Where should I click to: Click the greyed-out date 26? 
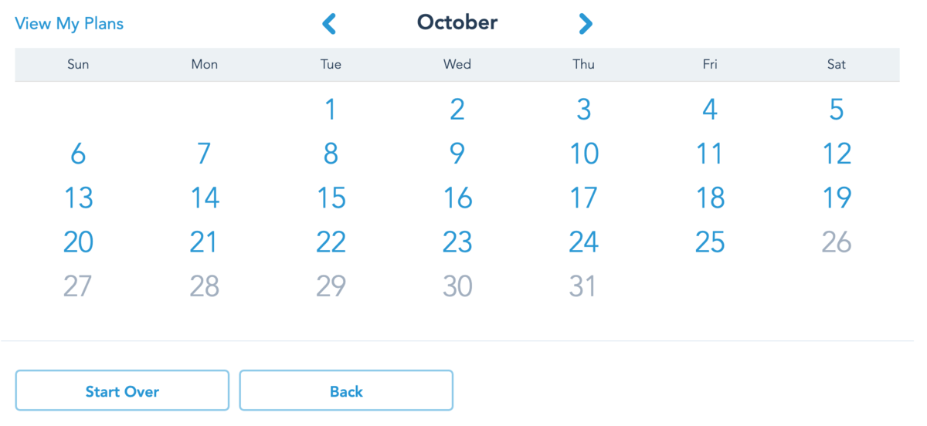pos(837,242)
